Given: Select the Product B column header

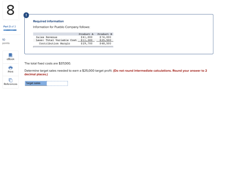Looking at the screenshot, I should coord(105,34).
